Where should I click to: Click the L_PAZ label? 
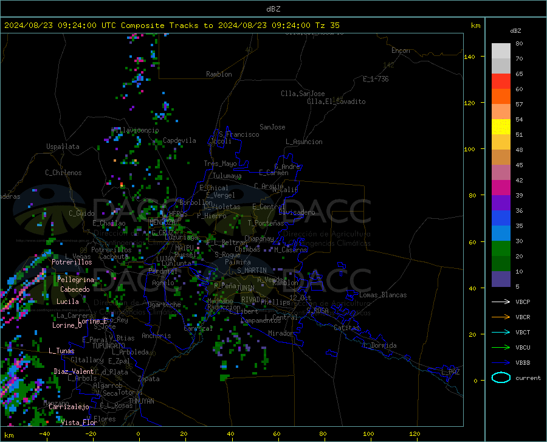450,372
